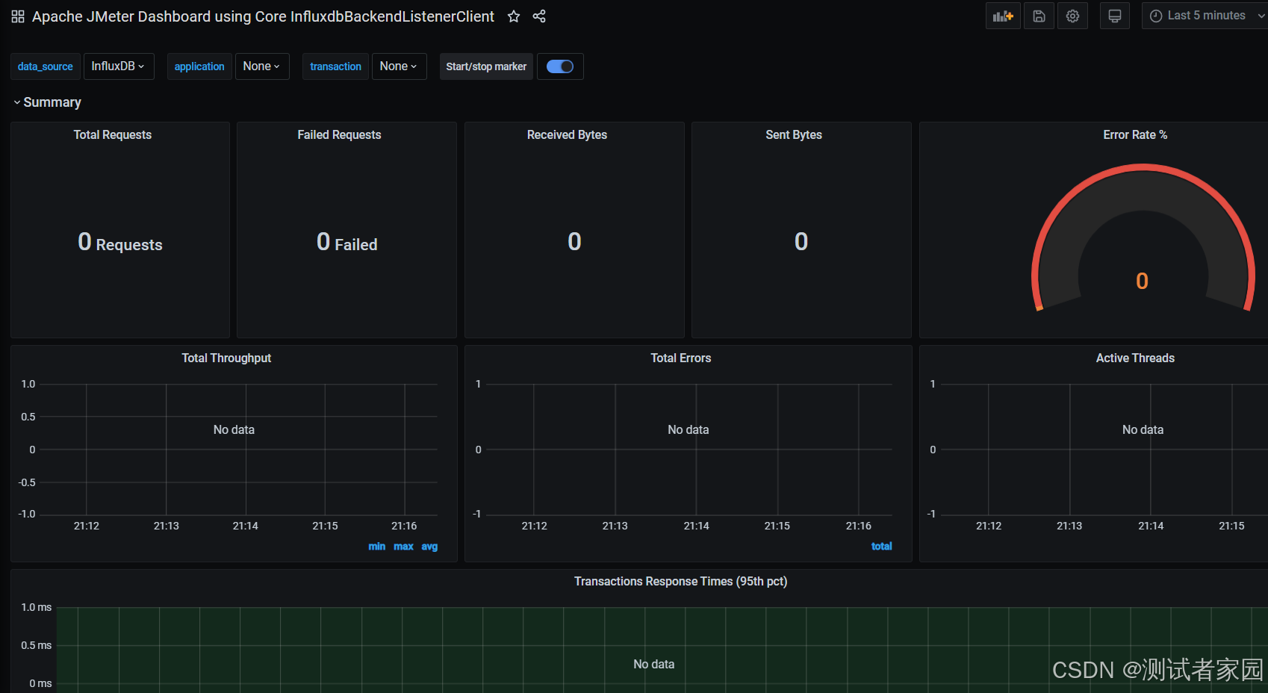Open the Active Threads panel title

point(1135,358)
